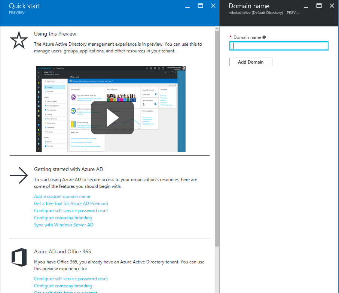
Task: Open Configure company branding under Getting started
Action: pos(63,218)
